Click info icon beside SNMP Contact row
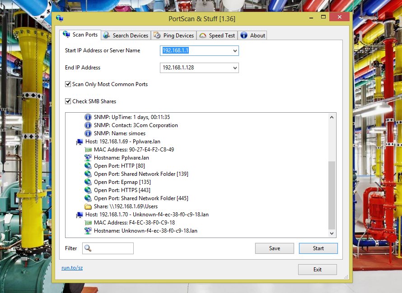Viewport: 402px width, 293px height. pos(88,125)
